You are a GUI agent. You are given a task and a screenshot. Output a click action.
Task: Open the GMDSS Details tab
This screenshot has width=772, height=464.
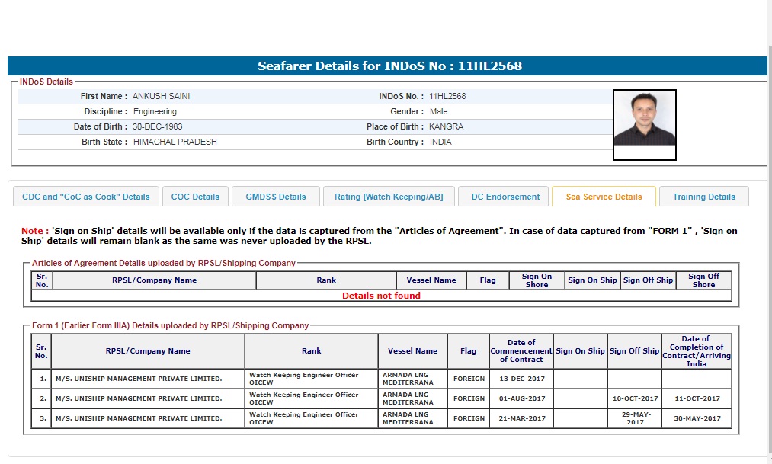[275, 197]
